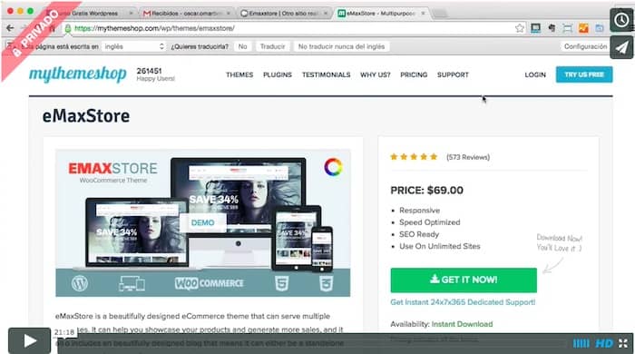This screenshot has width=635, height=354.
Task: Click the HTML5 badge icon
Action: (x=282, y=283)
